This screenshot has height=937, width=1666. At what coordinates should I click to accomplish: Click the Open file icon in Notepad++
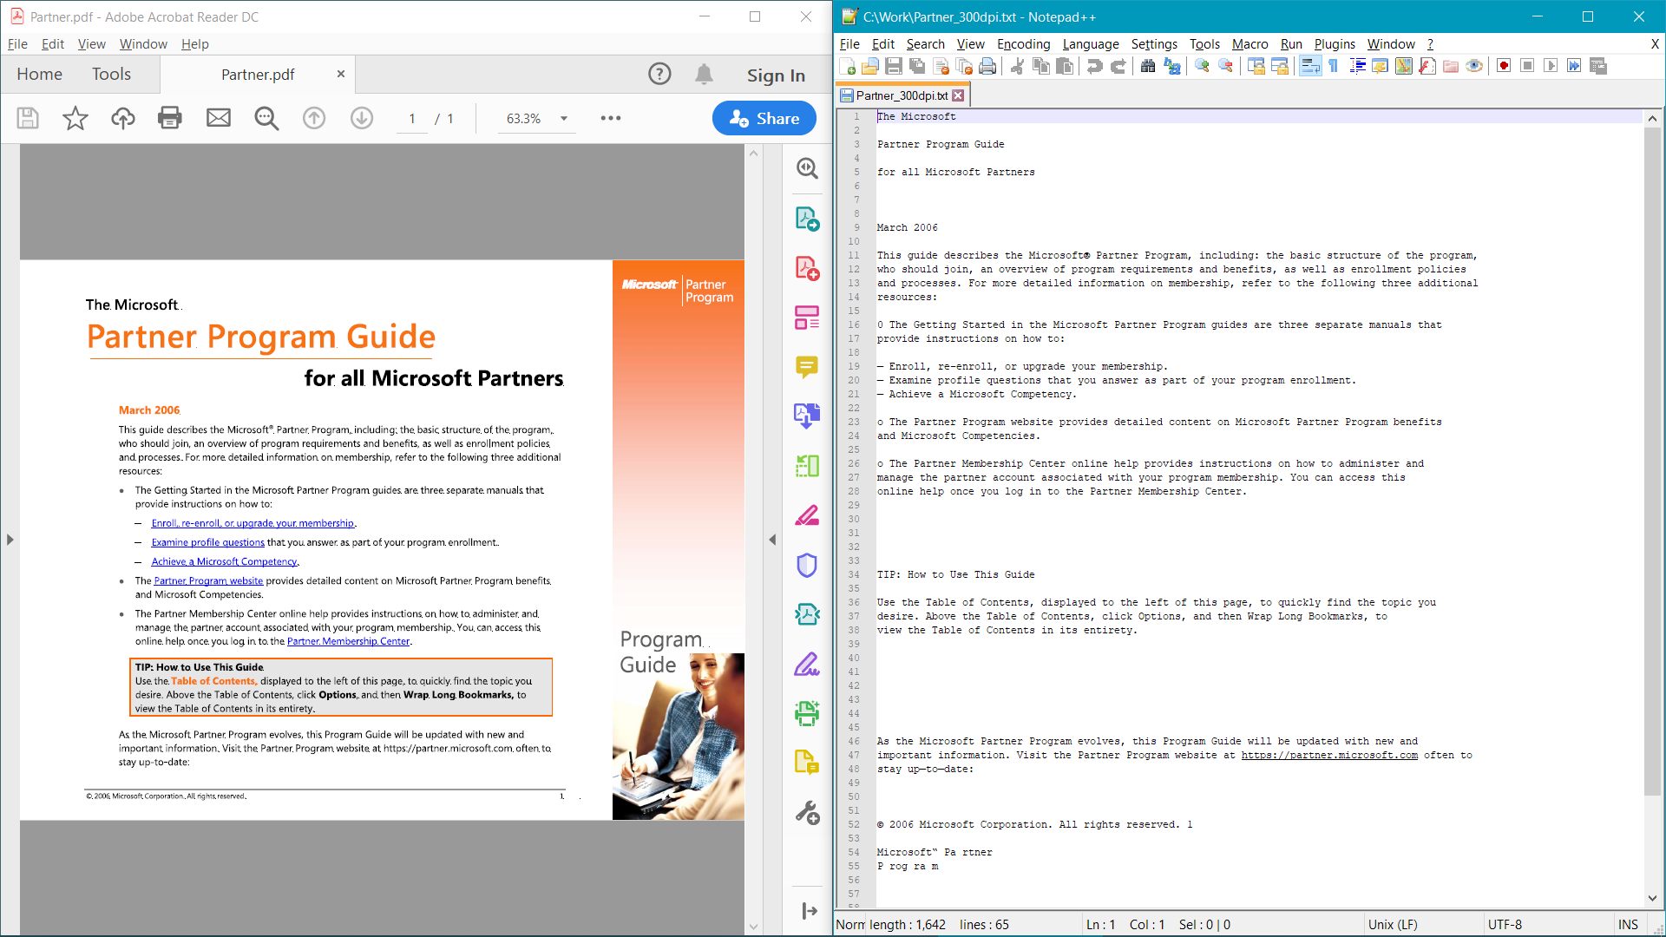tap(870, 67)
